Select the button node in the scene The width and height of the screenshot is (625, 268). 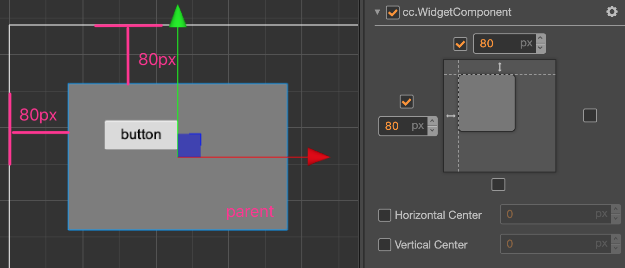141,135
